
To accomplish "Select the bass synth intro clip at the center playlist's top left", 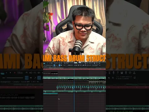I will (x=50, y=73).
